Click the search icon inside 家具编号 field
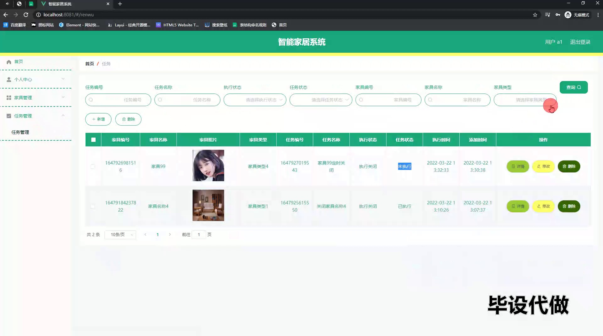 [x=361, y=100]
